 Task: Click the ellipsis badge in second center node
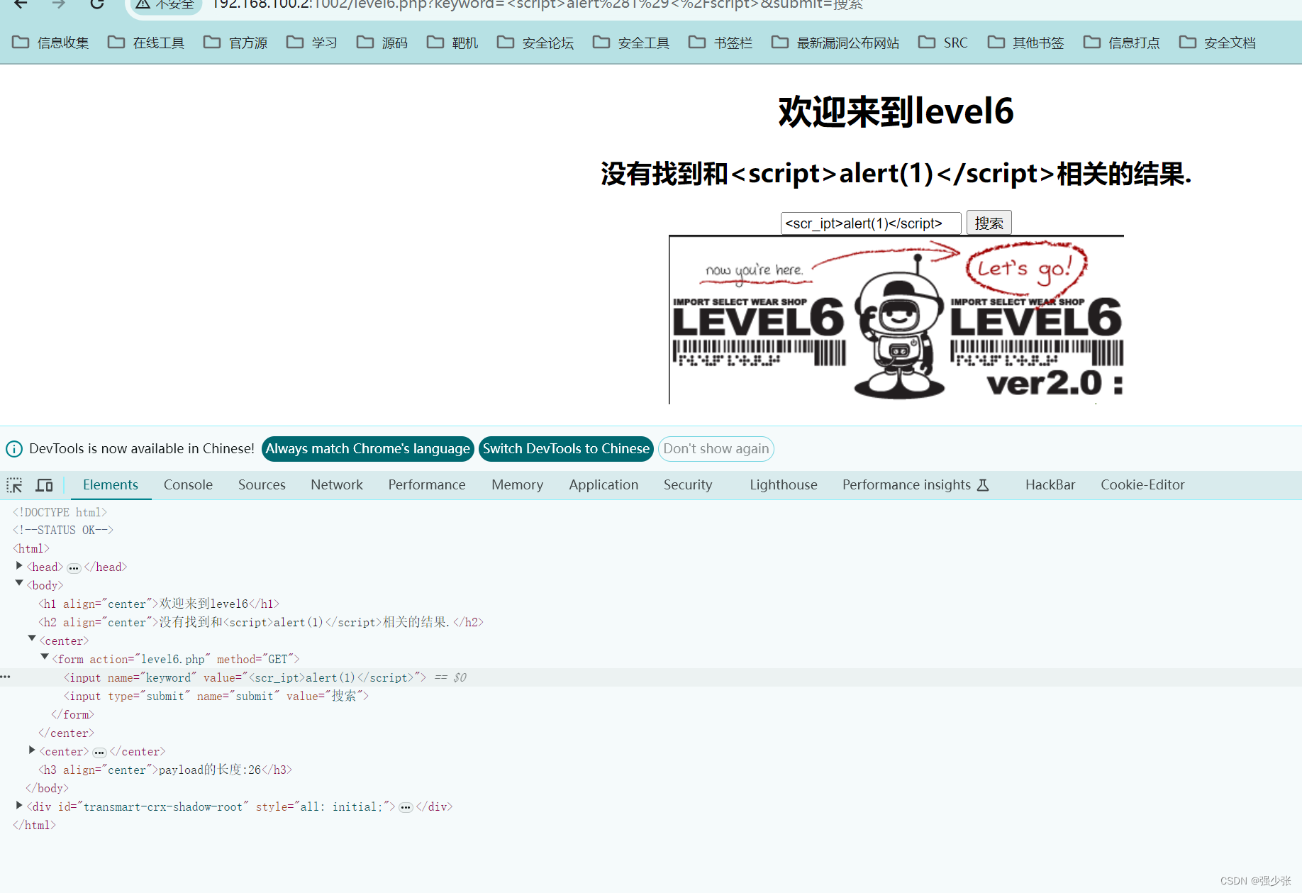[99, 752]
